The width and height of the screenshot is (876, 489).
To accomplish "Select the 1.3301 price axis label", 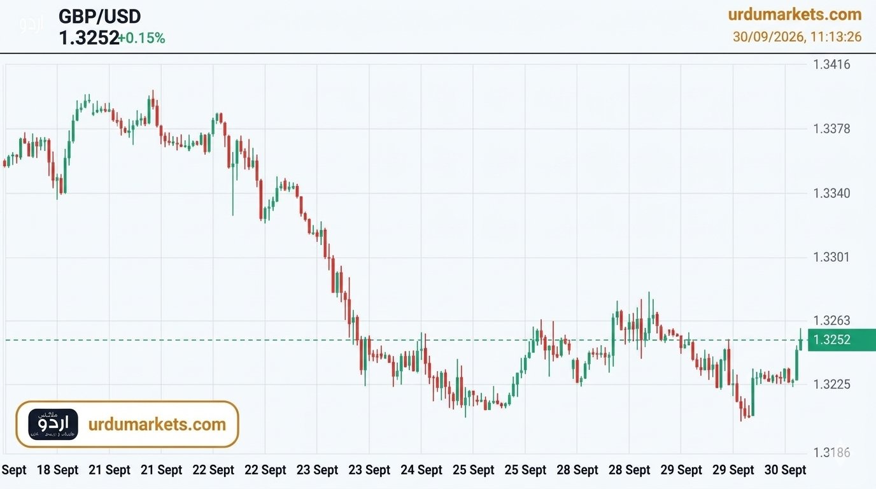I will point(831,257).
